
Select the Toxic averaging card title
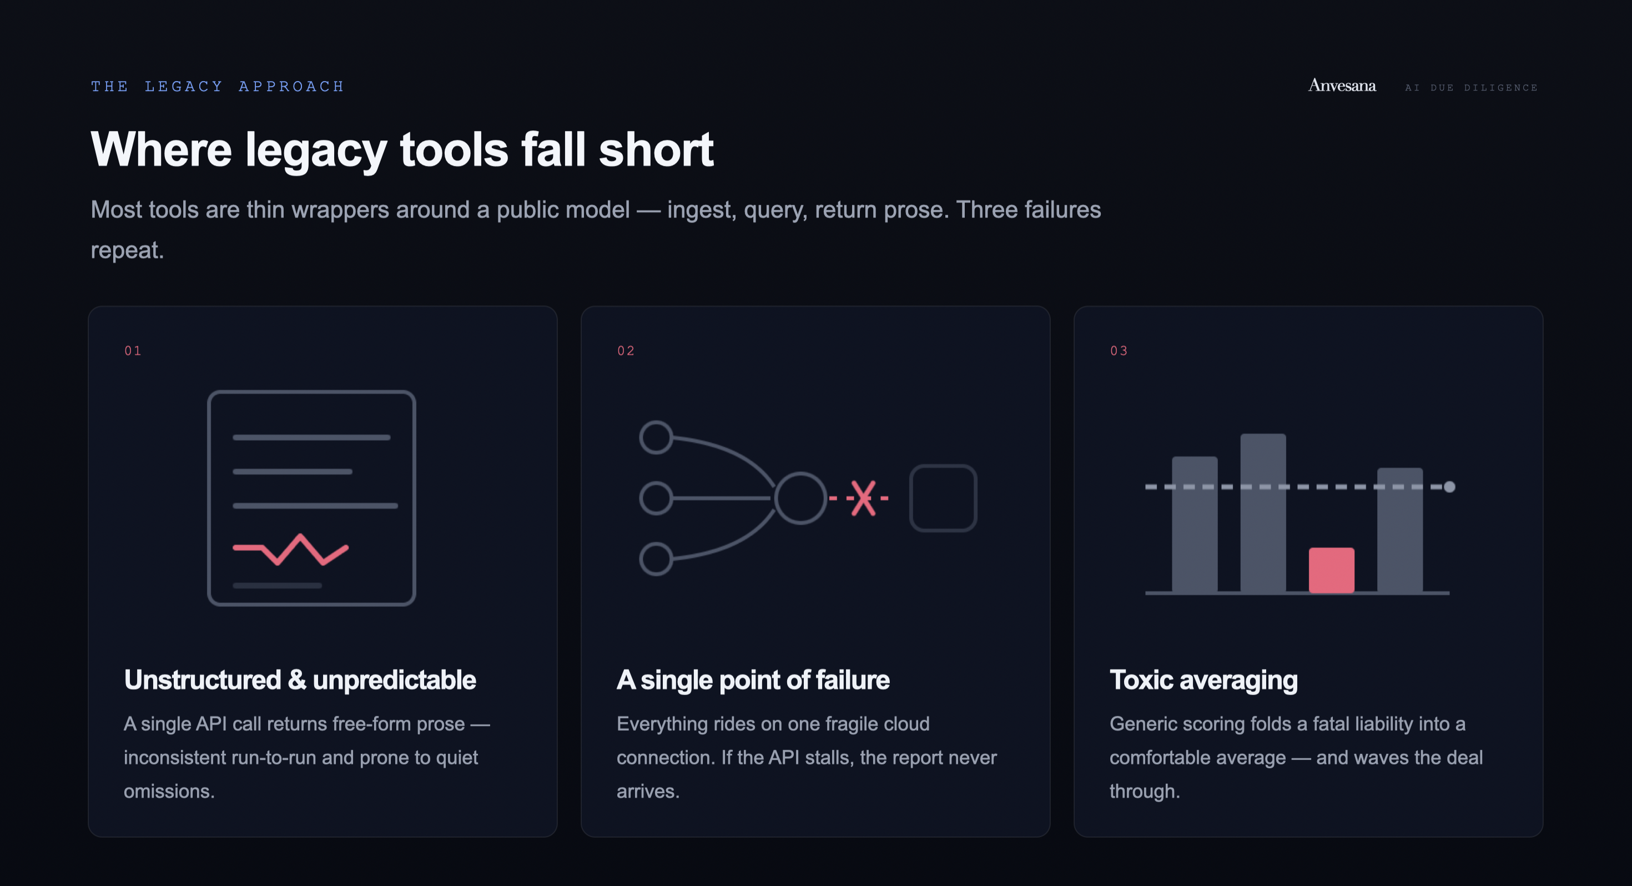pos(1203,679)
